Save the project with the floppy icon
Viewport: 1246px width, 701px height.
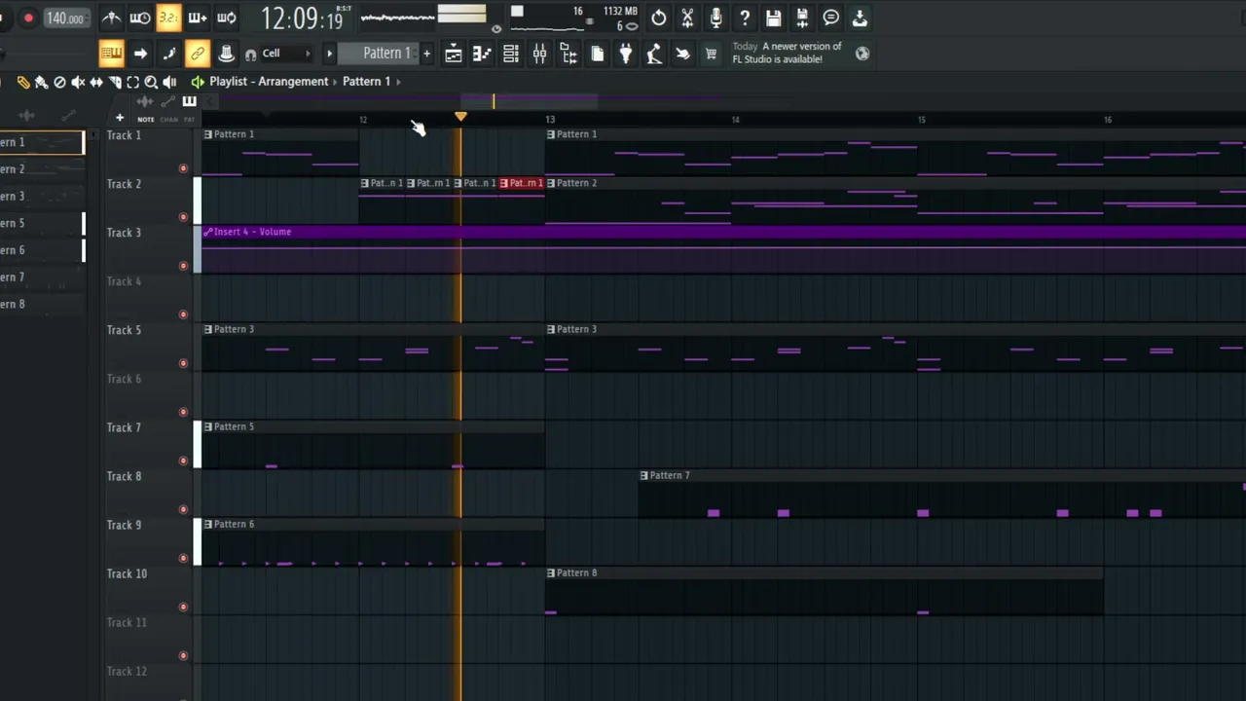click(773, 18)
